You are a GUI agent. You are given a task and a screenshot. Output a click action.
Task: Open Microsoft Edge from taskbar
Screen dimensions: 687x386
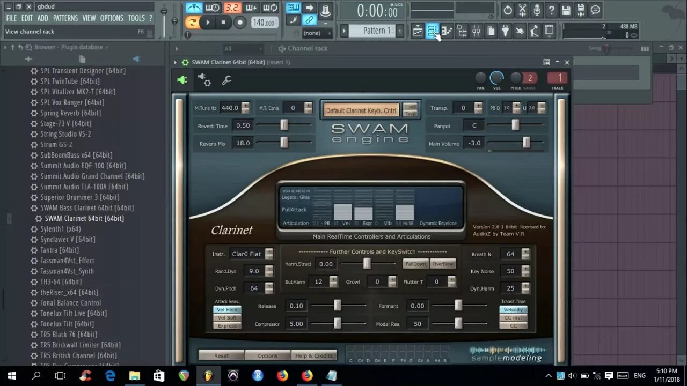pos(110,376)
